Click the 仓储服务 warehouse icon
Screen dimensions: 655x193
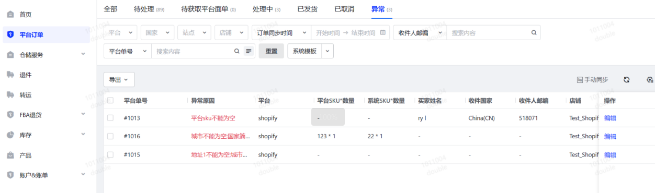[10, 55]
